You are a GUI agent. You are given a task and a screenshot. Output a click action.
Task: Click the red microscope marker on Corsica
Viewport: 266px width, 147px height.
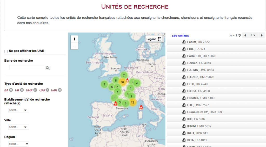coord(141,107)
